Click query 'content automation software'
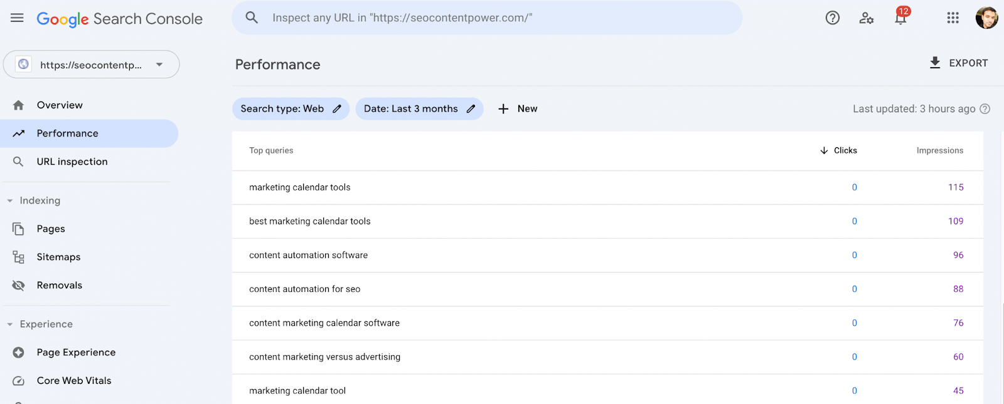The height and width of the screenshot is (404, 1004). coord(309,255)
